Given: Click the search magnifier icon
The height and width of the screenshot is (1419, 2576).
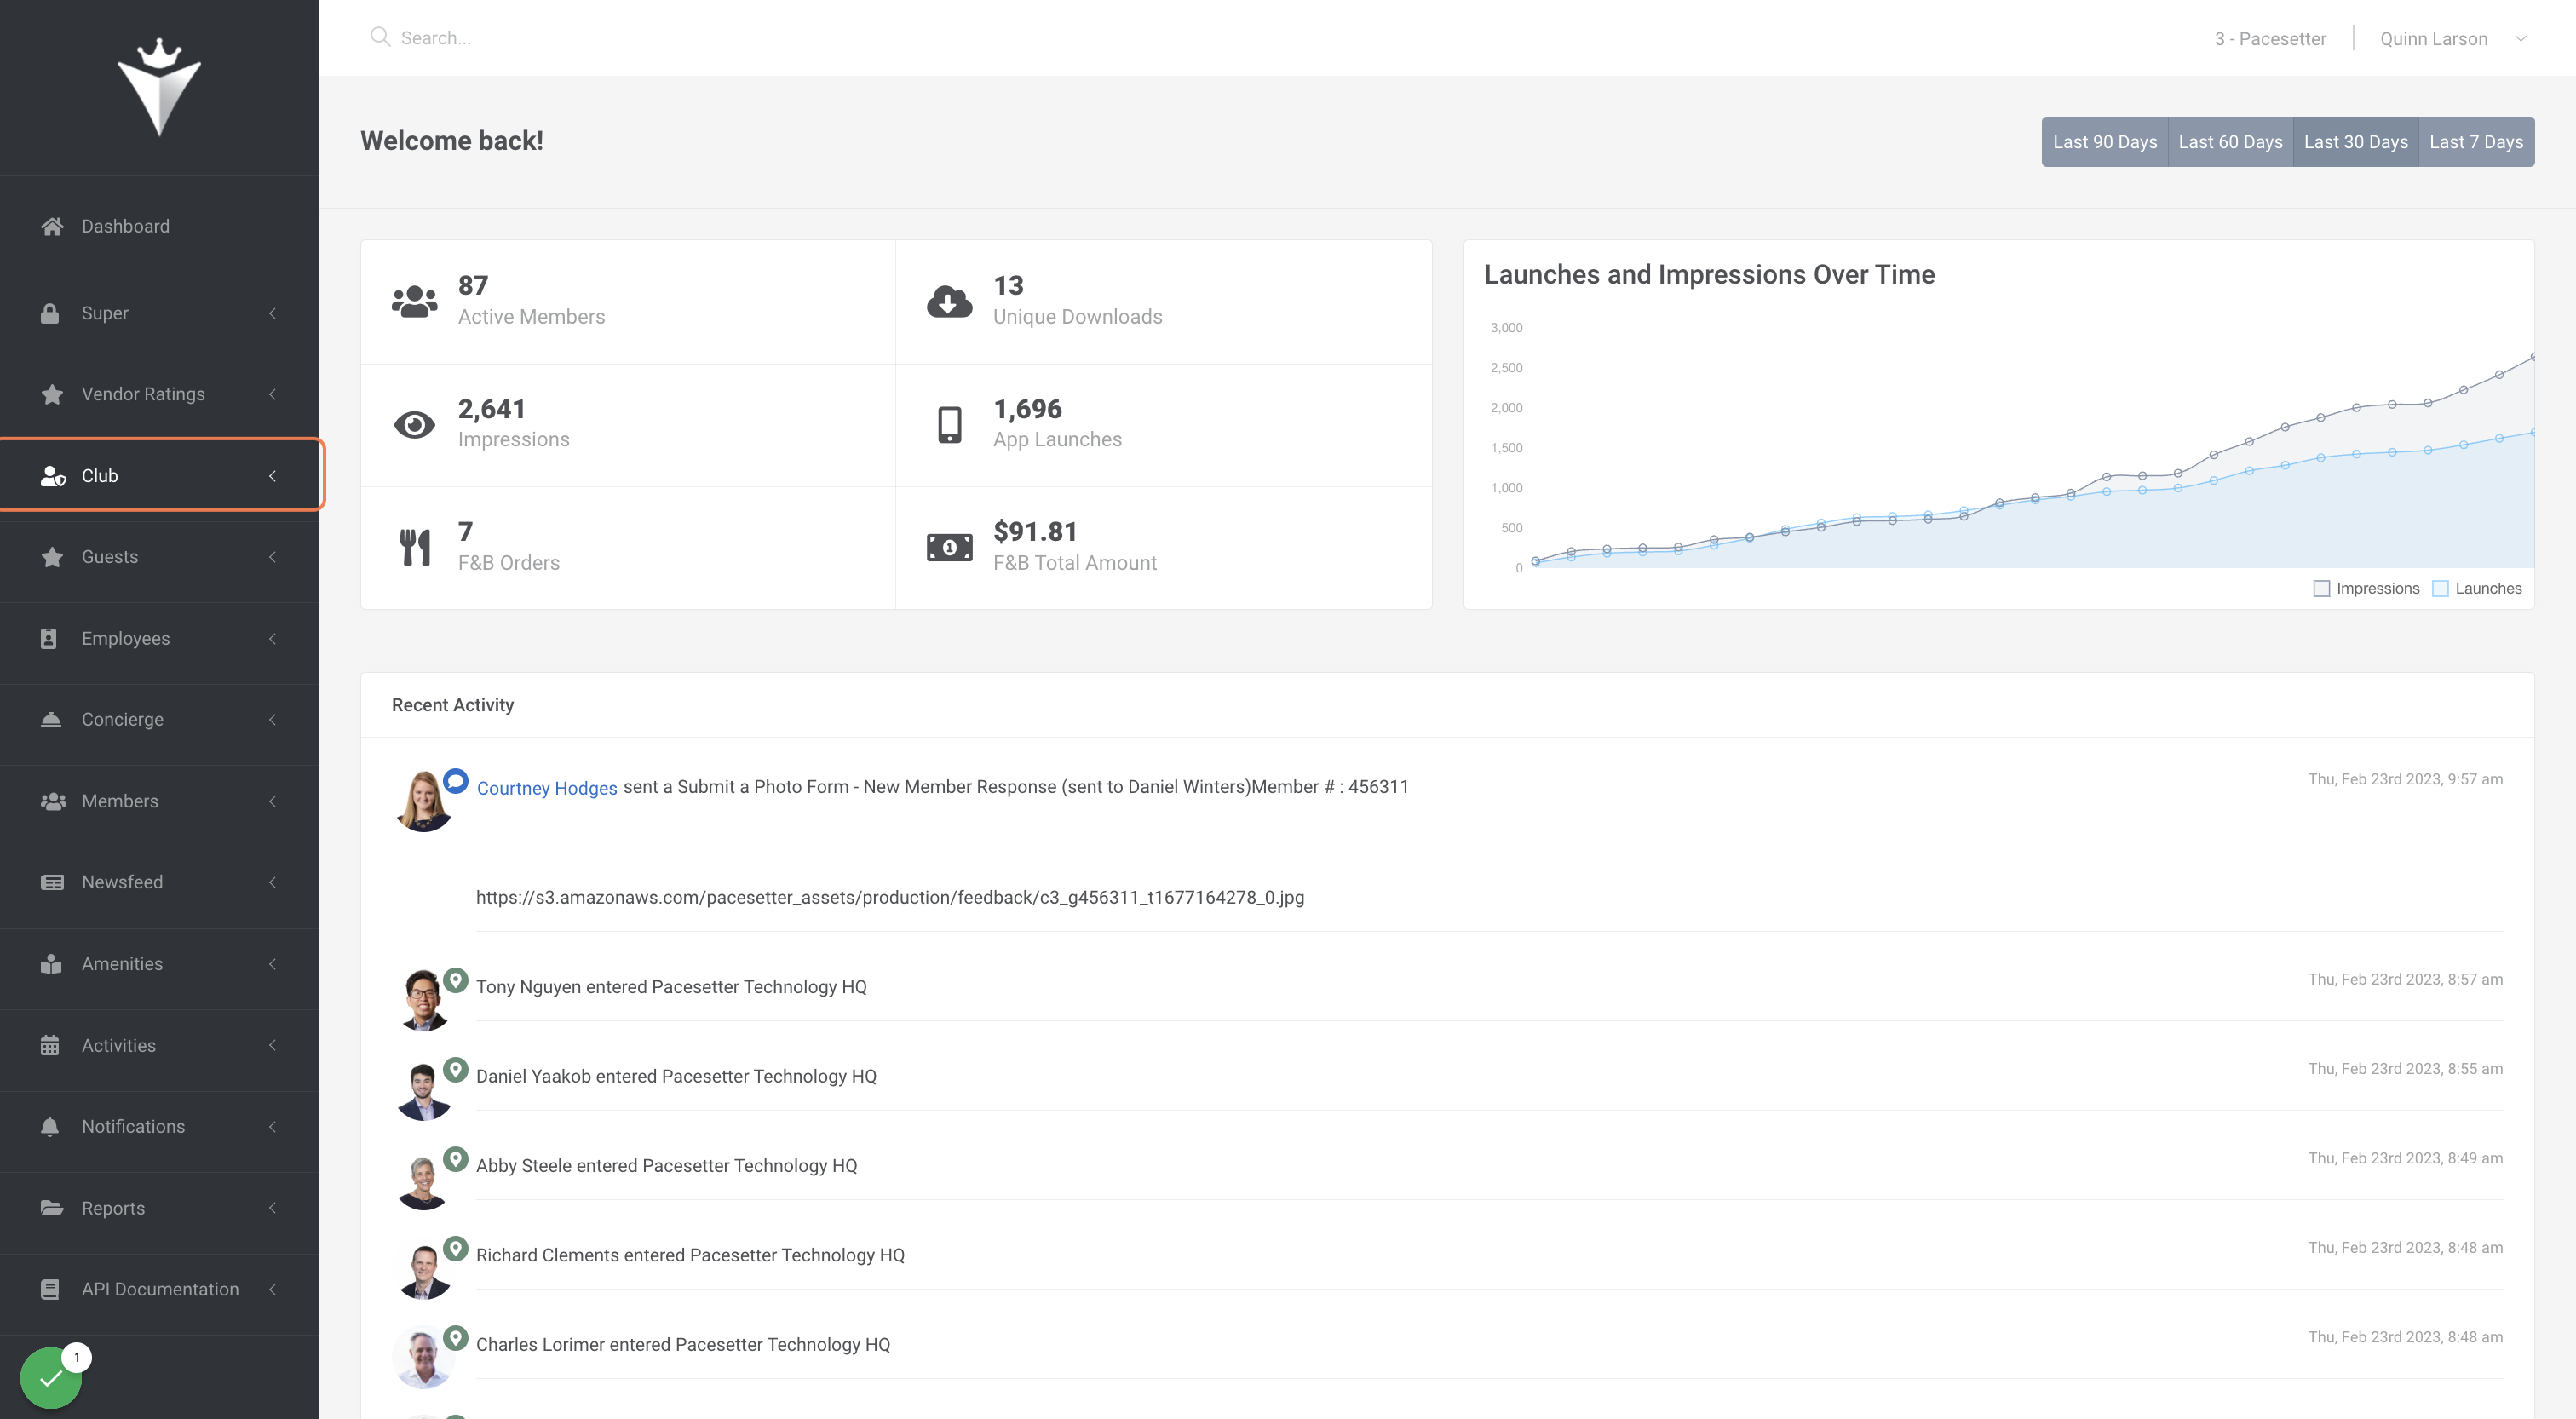Looking at the screenshot, I should [379, 37].
